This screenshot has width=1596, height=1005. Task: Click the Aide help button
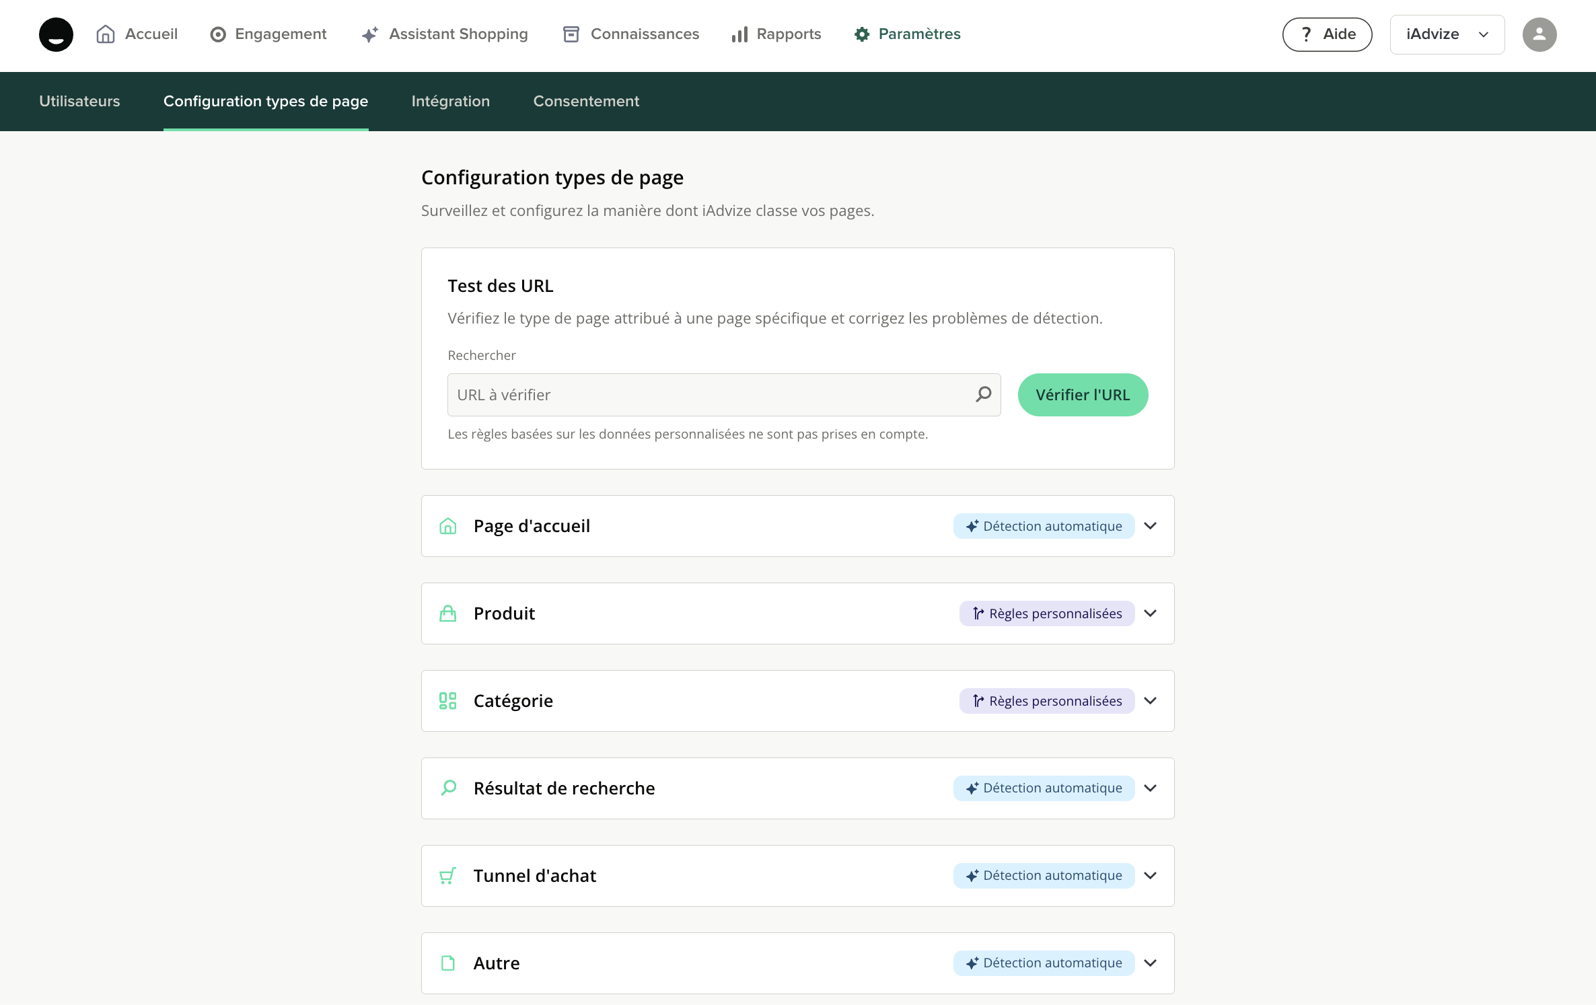(x=1327, y=34)
